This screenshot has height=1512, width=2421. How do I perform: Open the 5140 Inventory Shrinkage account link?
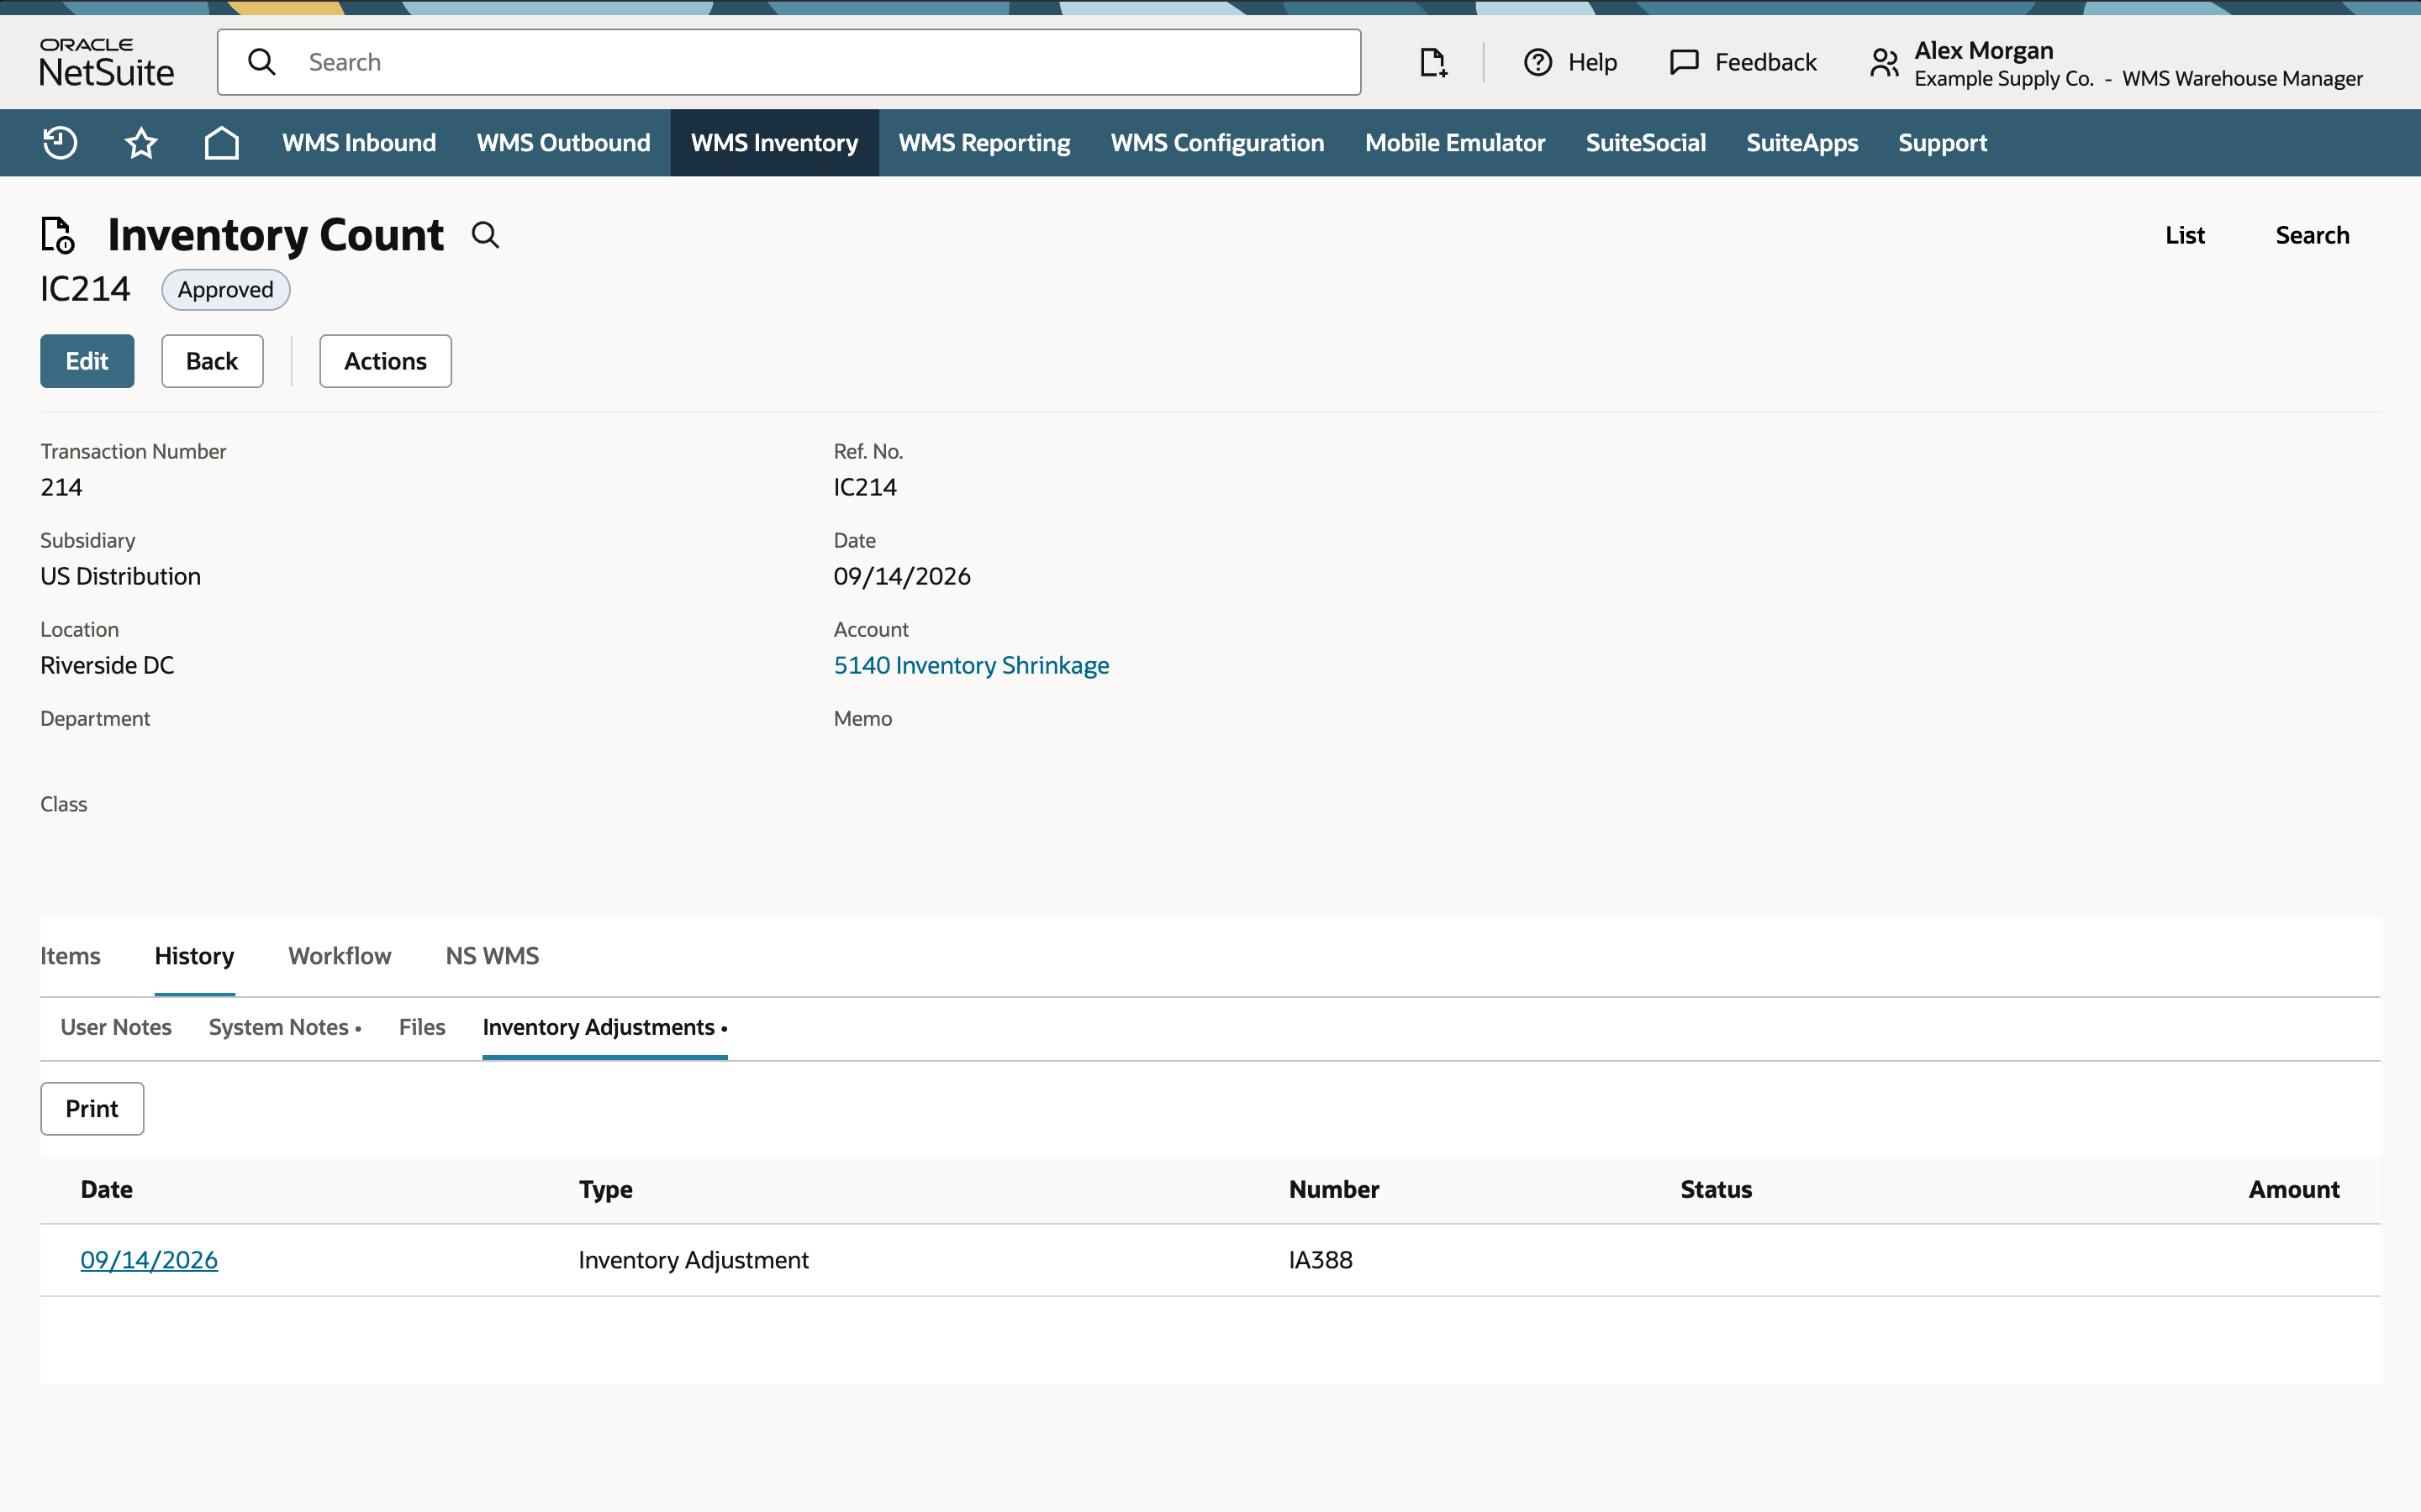[972, 665]
